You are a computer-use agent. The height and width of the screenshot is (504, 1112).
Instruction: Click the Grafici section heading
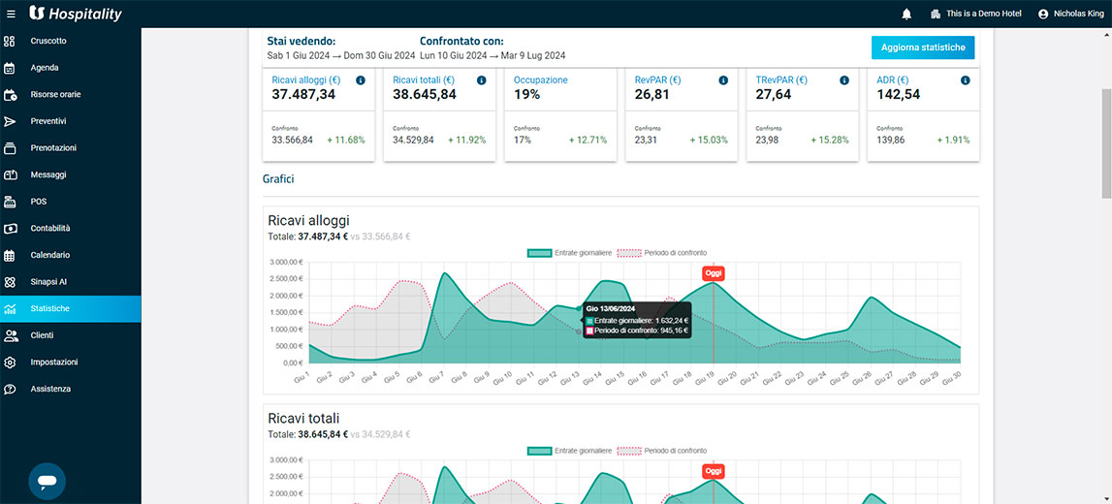point(280,179)
